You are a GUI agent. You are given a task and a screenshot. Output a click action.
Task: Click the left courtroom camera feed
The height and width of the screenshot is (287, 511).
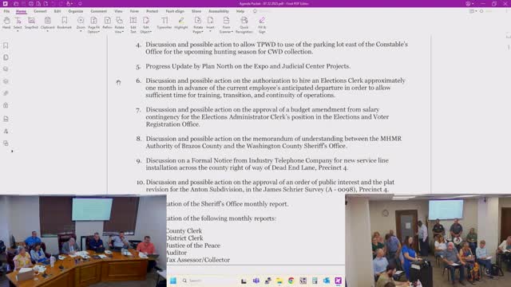tap(83, 241)
